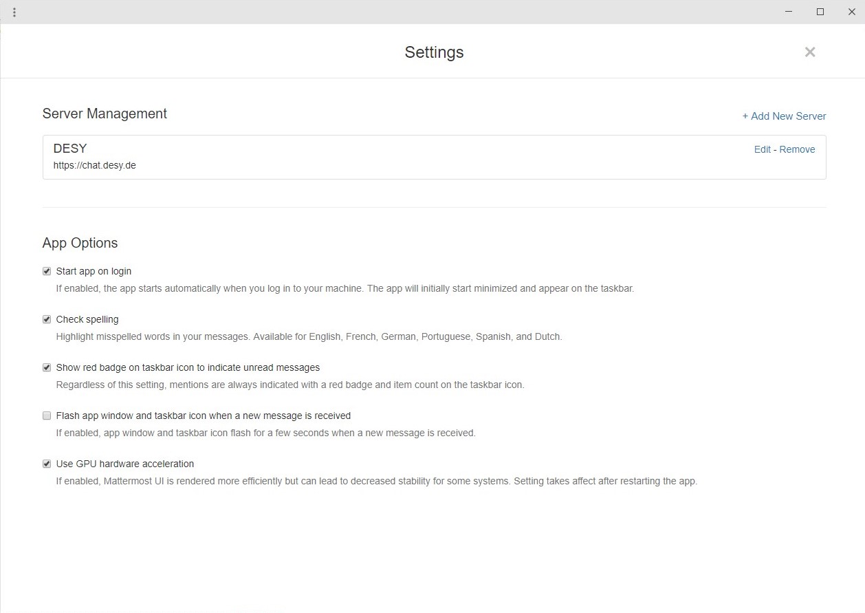This screenshot has width=865, height=613.
Task: Remove the DESY server
Action: (797, 149)
